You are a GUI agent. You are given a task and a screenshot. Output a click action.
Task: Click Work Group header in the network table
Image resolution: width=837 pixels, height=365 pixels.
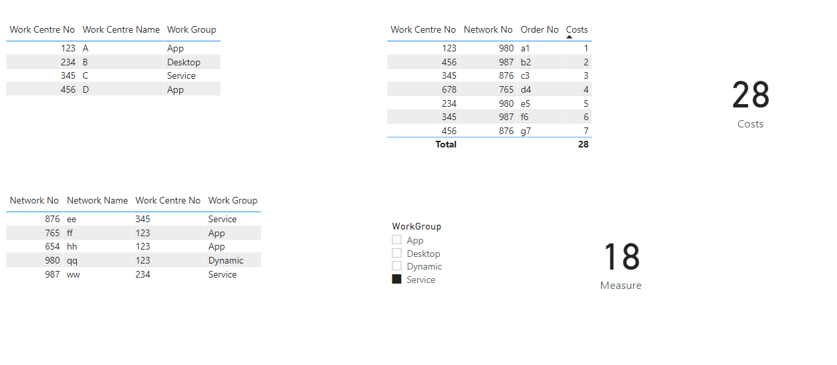coord(233,200)
